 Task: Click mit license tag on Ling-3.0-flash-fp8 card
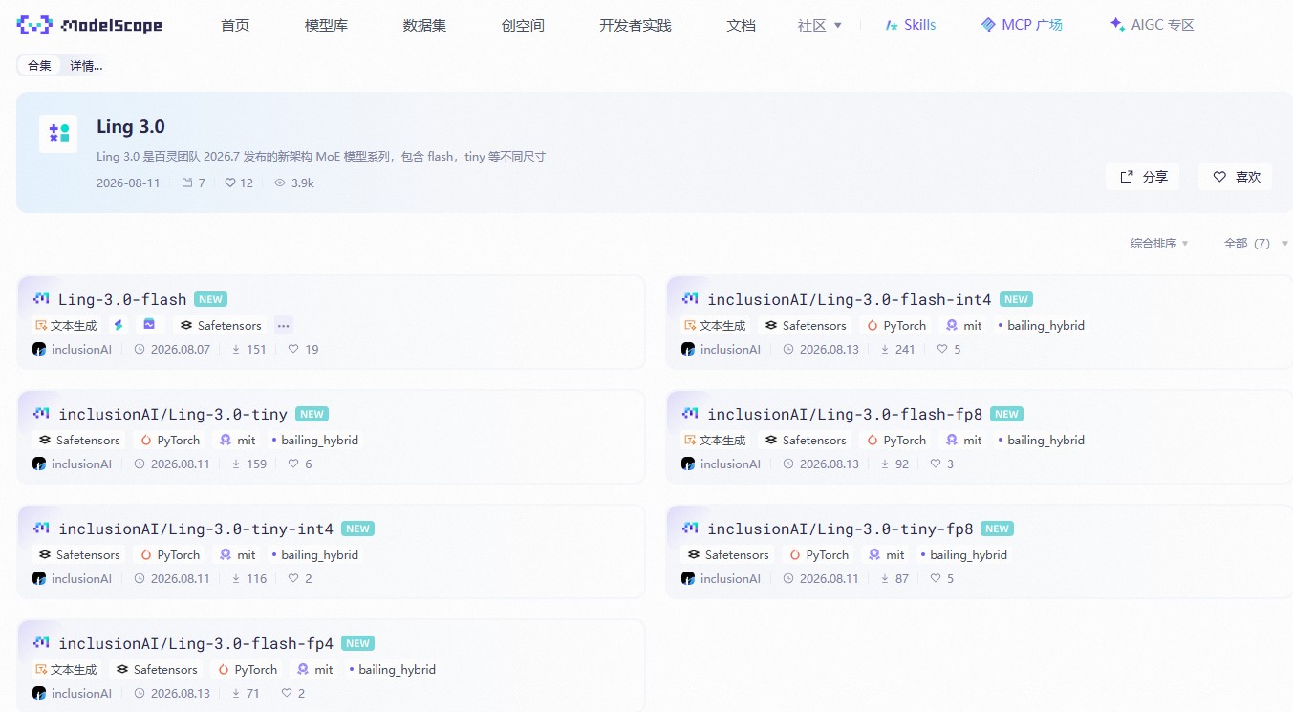(963, 440)
